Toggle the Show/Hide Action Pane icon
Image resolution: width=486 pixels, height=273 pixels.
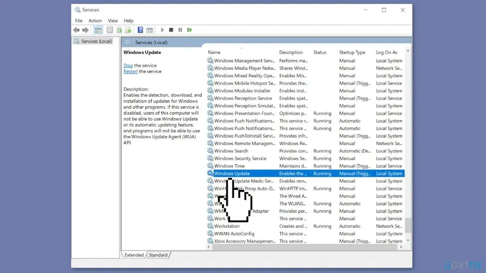pos(150,30)
